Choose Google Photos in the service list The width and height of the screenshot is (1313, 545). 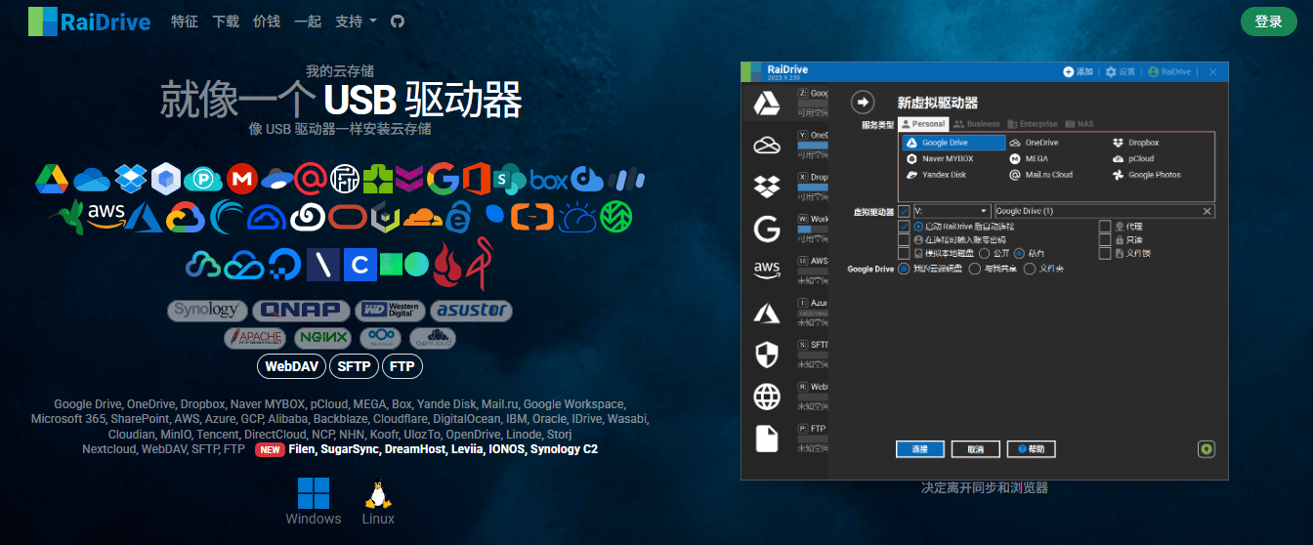coord(1148,175)
